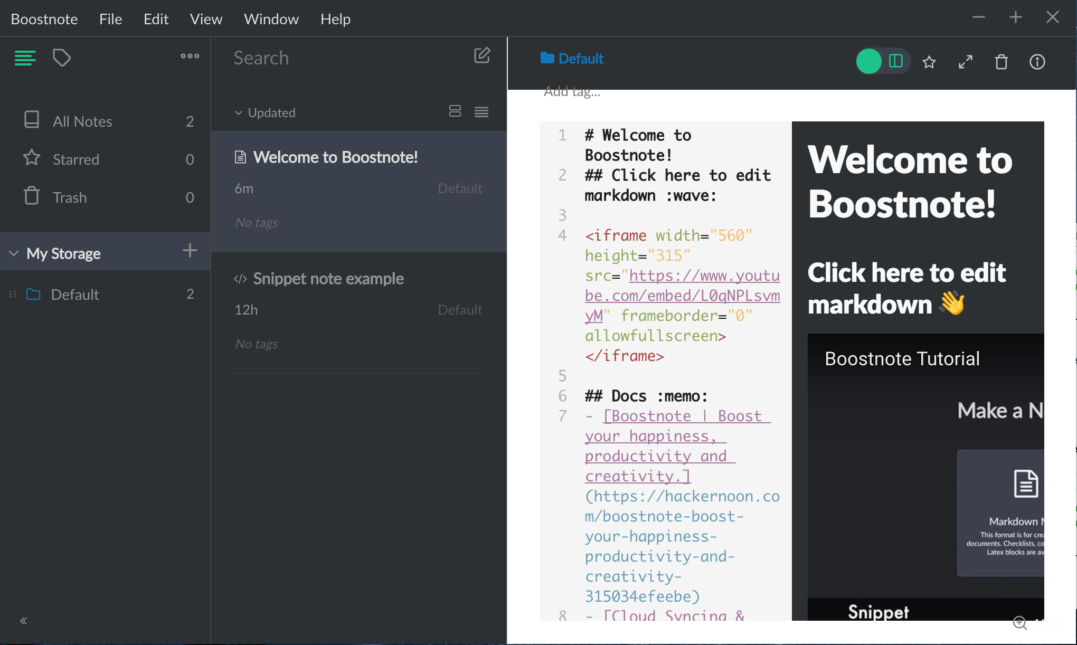Expand note to fullscreen
This screenshot has width=1077, height=645.
click(965, 62)
